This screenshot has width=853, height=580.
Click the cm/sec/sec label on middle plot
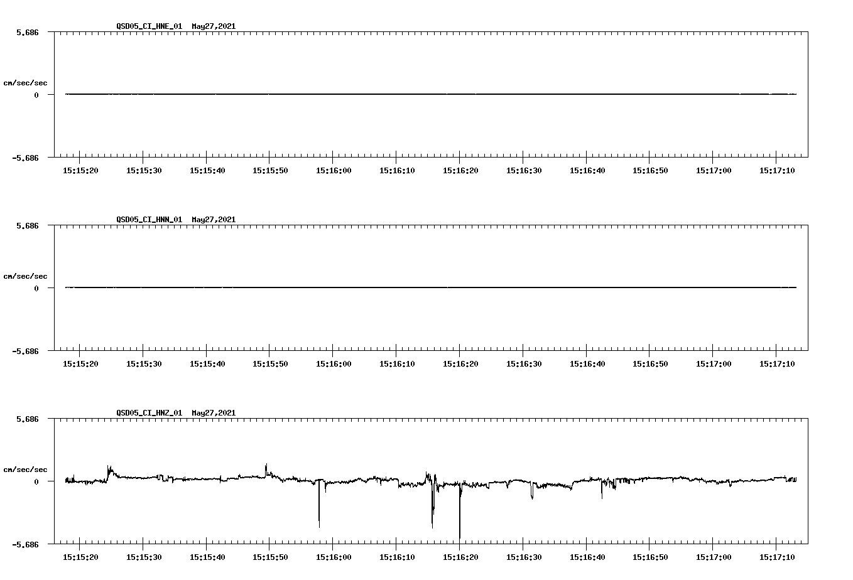[x=26, y=276]
